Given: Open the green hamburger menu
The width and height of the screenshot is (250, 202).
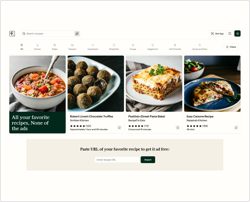Looking at the screenshot, I should coord(238,34).
